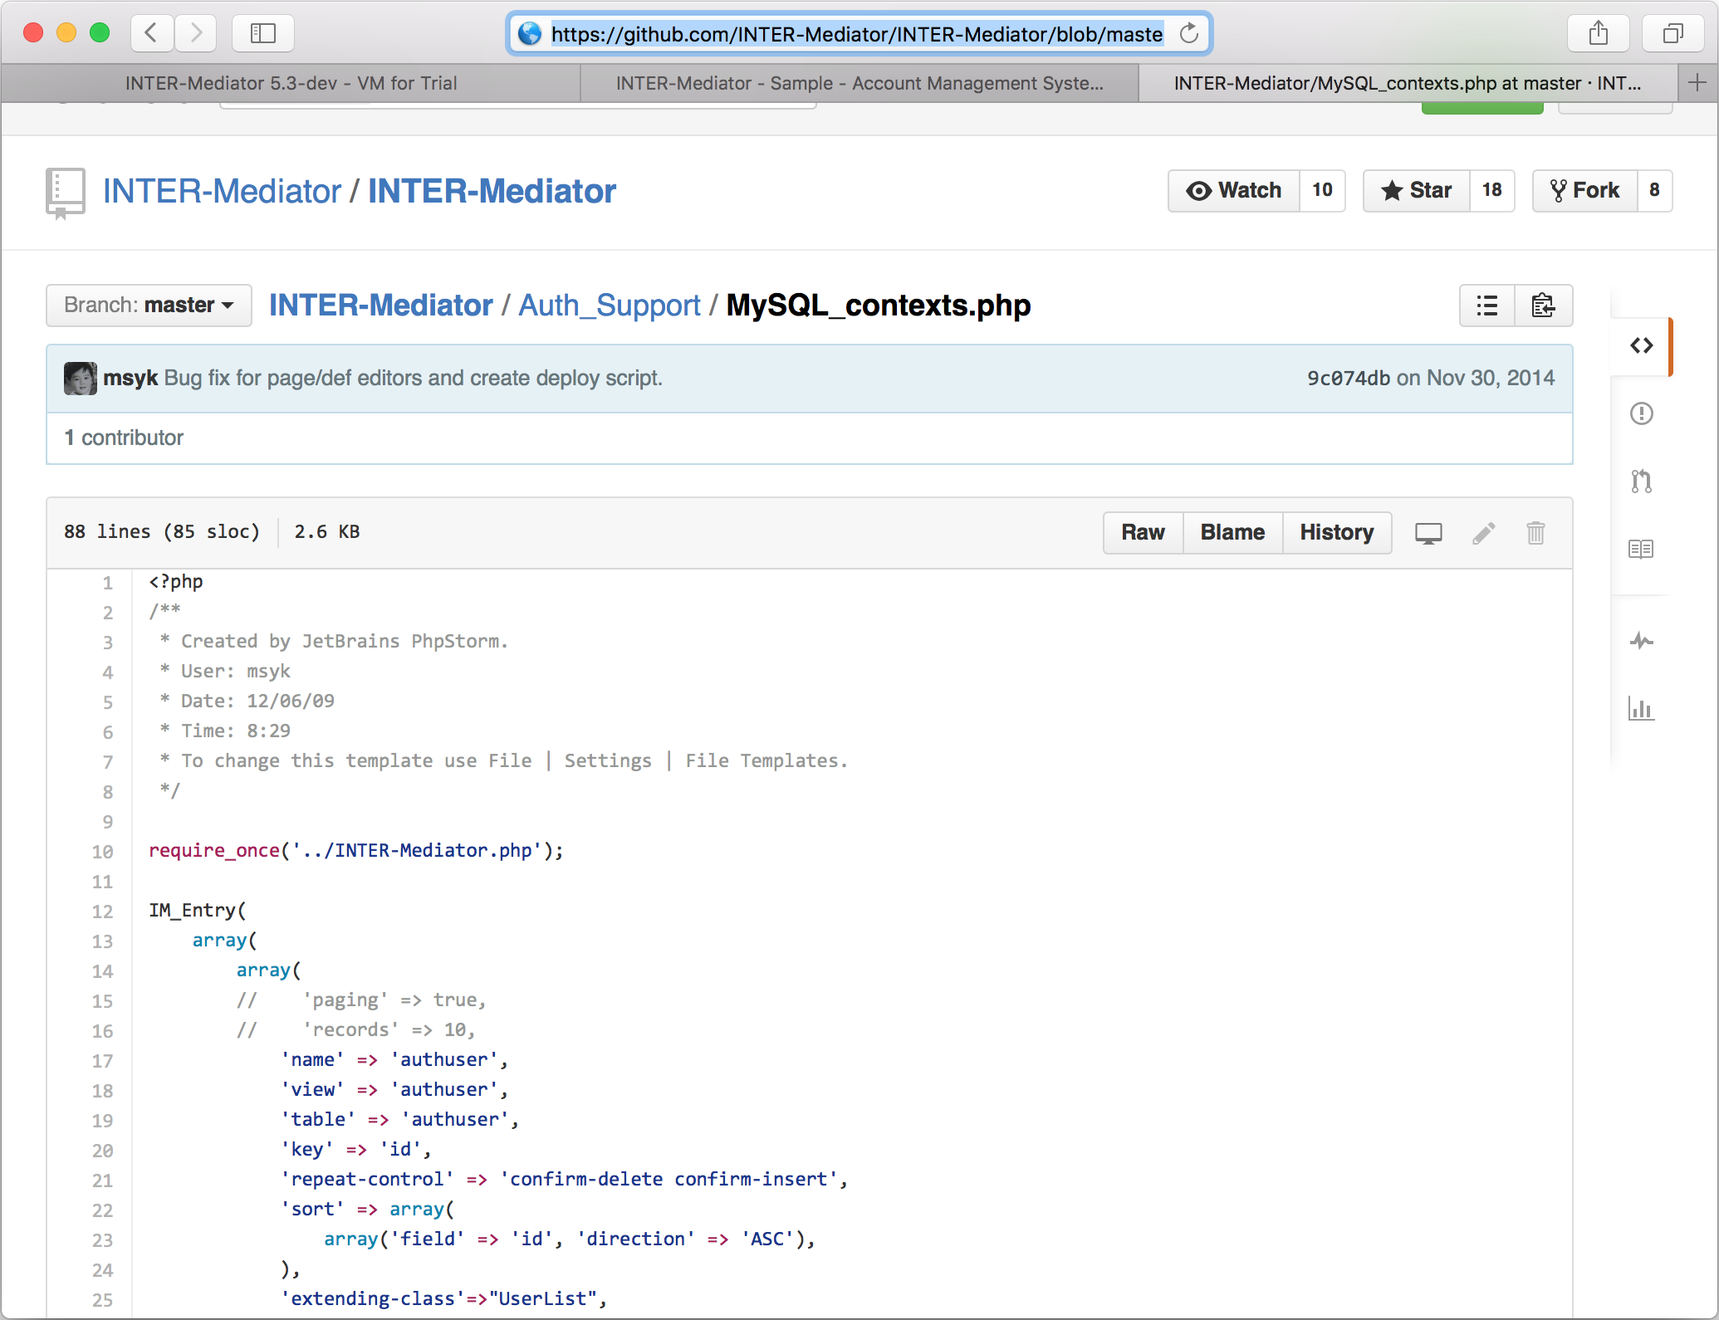
Task: Show all tabs overview icon
Action: [1672, 33]
